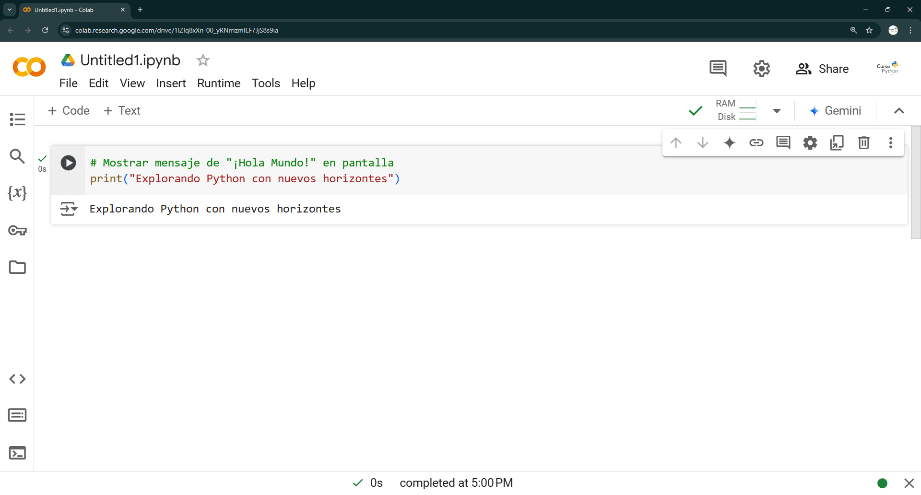Run the Hola Mundo code cell
921x495 pixels.
[x=68, y=163]
